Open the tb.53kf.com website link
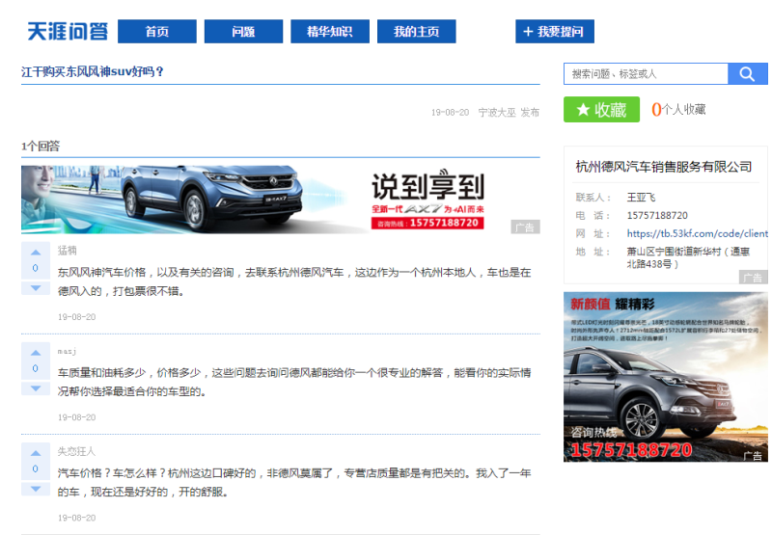The height and width of the screenshot is (535, 772). tap(697, 233)
